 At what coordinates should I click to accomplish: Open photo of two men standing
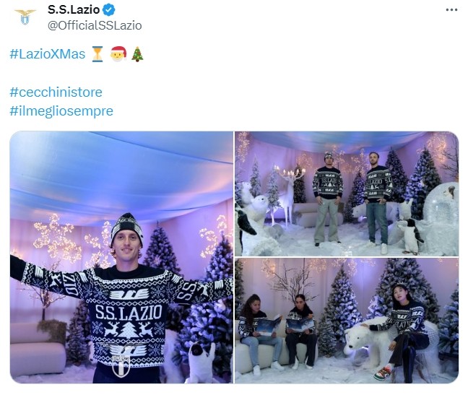click(x=347, y=194)
